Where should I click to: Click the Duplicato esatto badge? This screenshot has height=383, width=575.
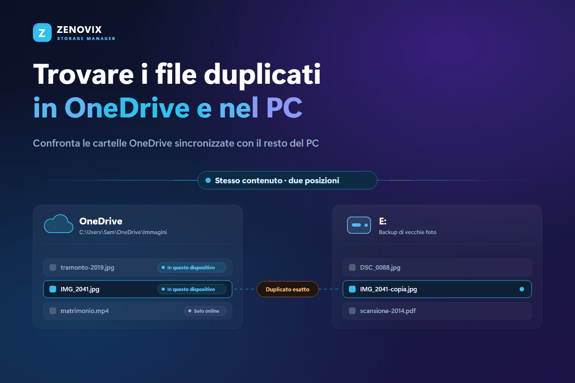[x=287, y=289]
